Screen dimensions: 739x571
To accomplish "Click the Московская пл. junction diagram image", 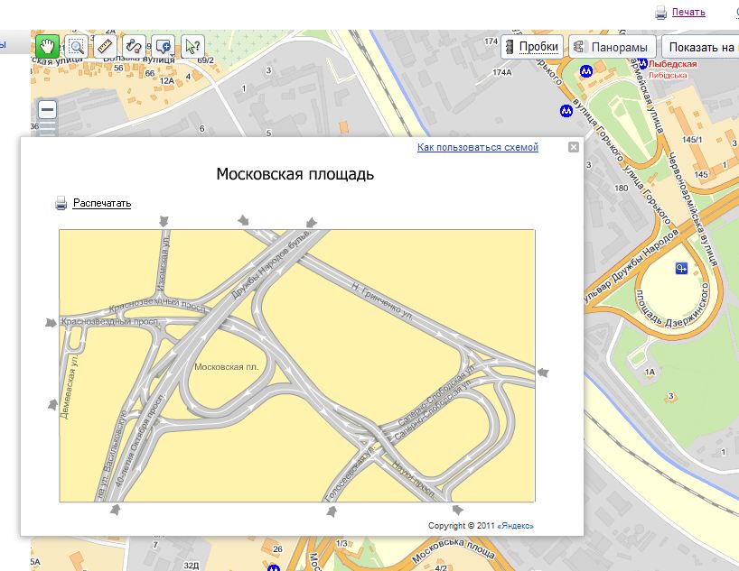I will [296, 365].
